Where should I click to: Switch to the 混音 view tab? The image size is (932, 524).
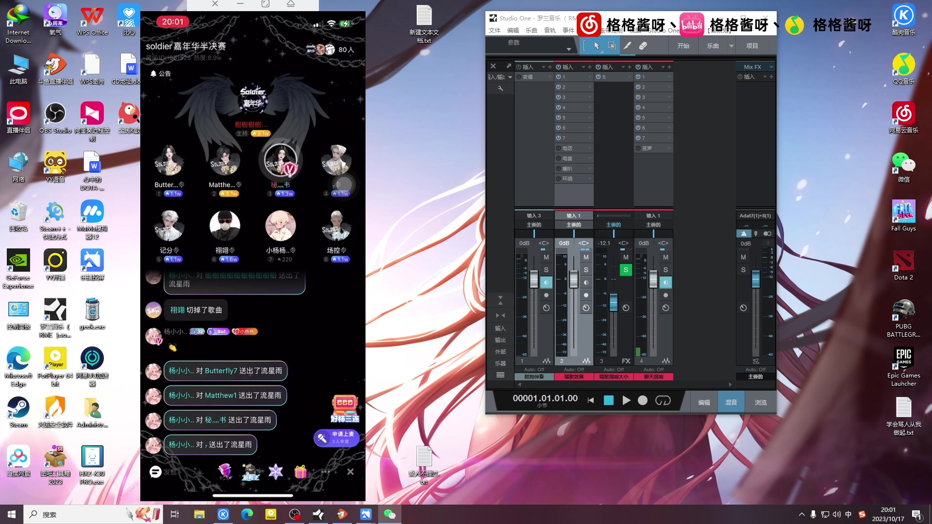(731, 402)
